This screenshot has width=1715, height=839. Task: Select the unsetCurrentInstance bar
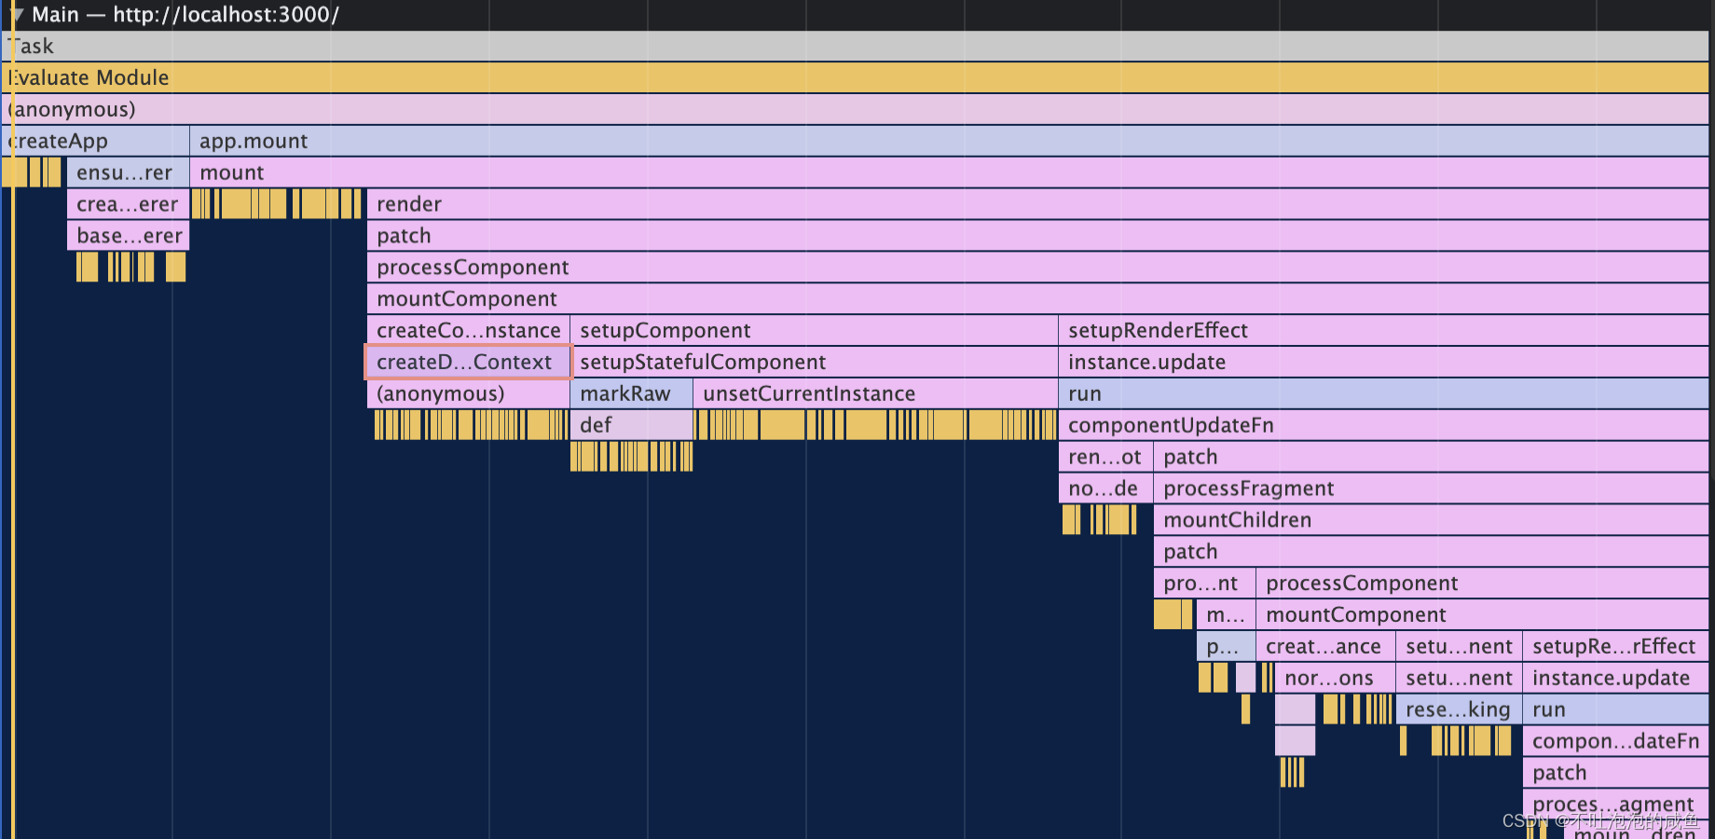(x=876, y=395)
